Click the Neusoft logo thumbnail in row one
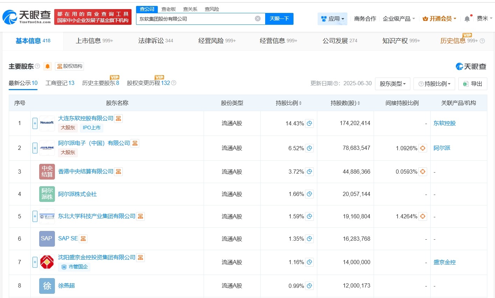Viewport: 495px width, 298px height. 47,123
